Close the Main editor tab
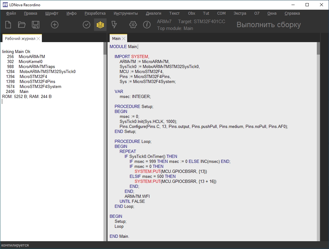 124,38
